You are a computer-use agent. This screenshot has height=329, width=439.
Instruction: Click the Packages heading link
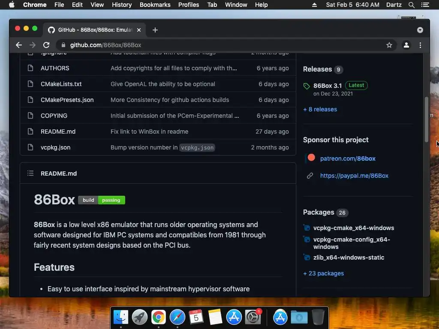[319, 212]
